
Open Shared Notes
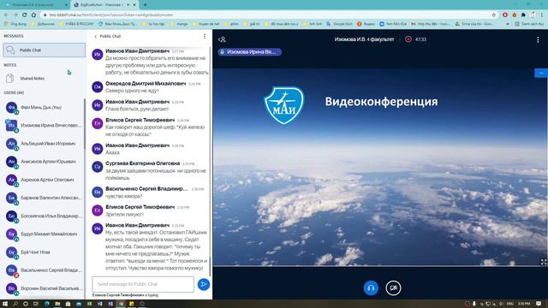pos(44,78)
